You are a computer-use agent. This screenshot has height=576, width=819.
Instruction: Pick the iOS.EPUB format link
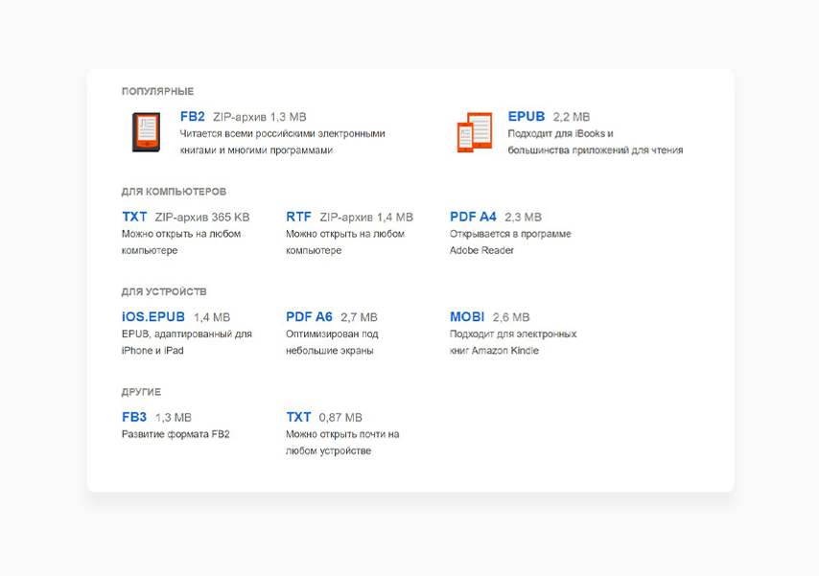153,316
